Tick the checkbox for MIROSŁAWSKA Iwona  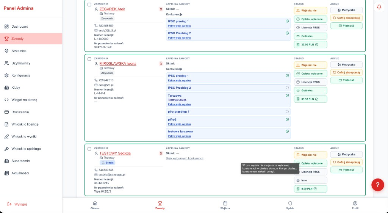89,59
